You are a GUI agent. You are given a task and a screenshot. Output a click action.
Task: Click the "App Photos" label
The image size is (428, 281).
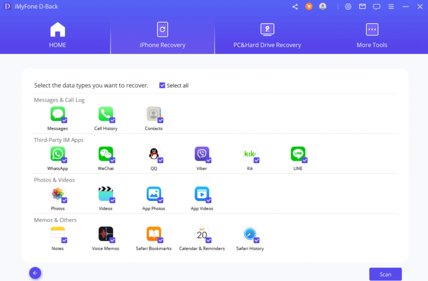click(154, 208)
